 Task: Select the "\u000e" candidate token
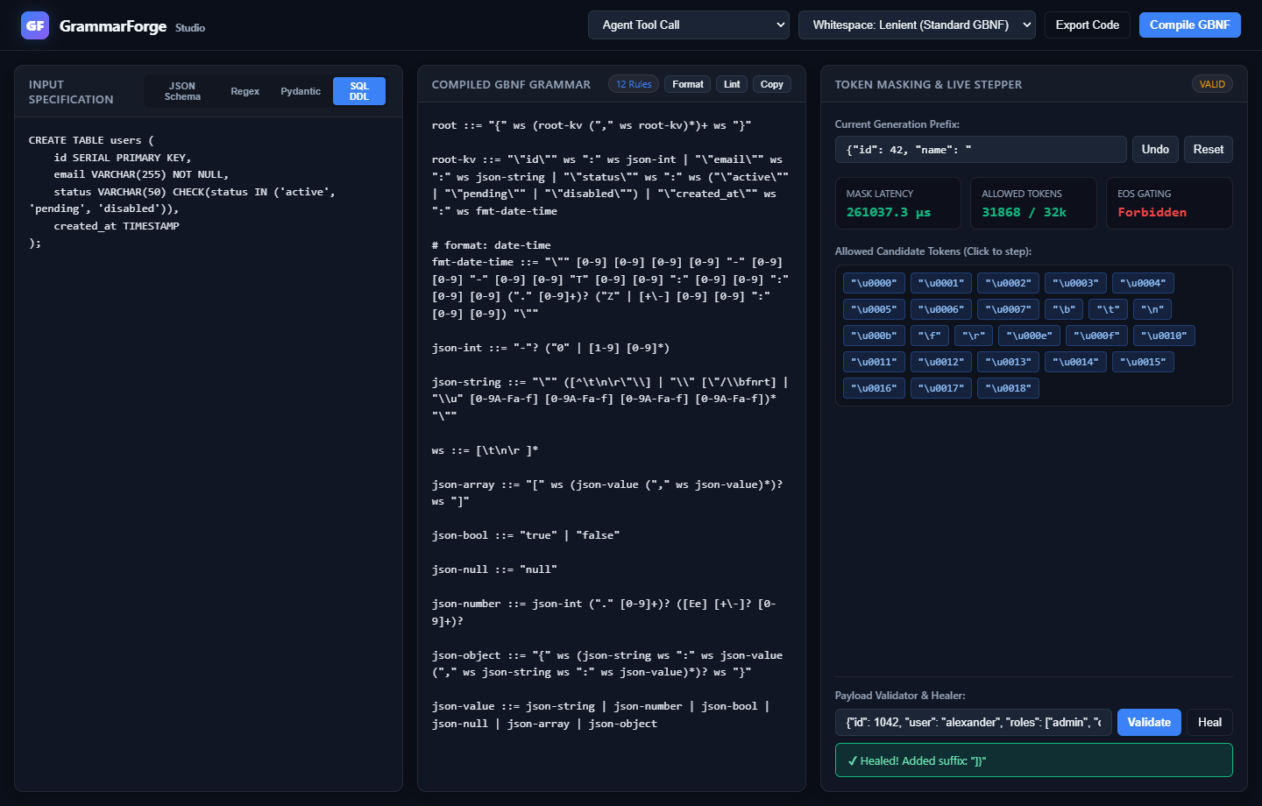click(1029, 336)
